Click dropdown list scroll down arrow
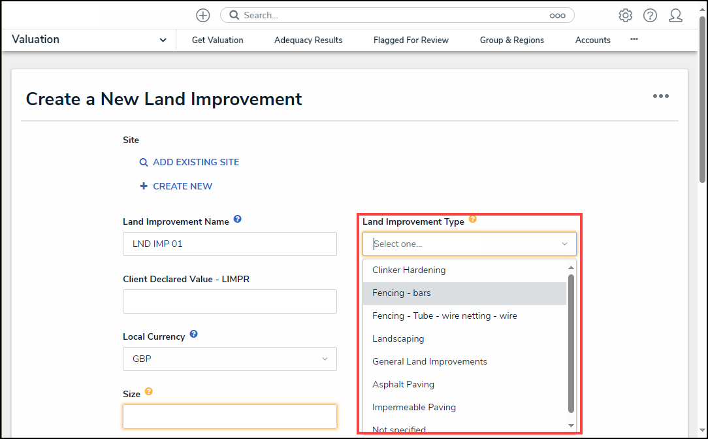Viewport: 708px width, 439px height. 571,425
